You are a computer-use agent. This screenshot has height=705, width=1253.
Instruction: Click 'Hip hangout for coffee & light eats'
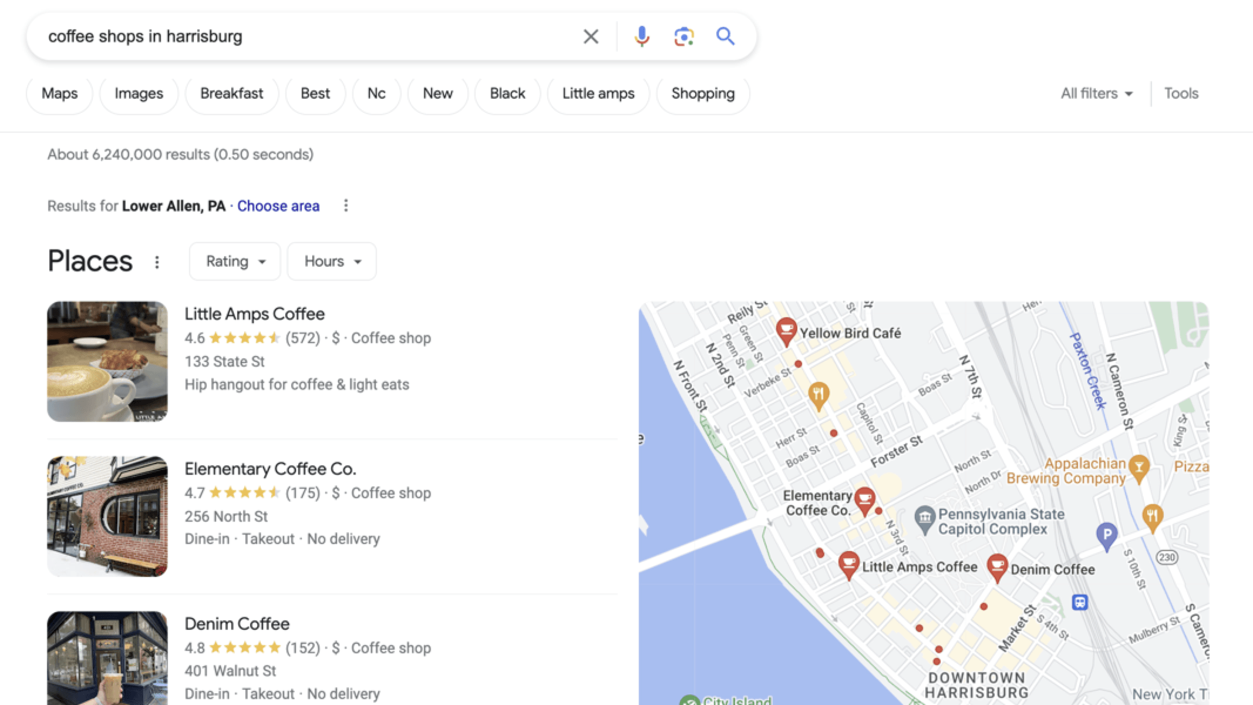tap(297, 385)
